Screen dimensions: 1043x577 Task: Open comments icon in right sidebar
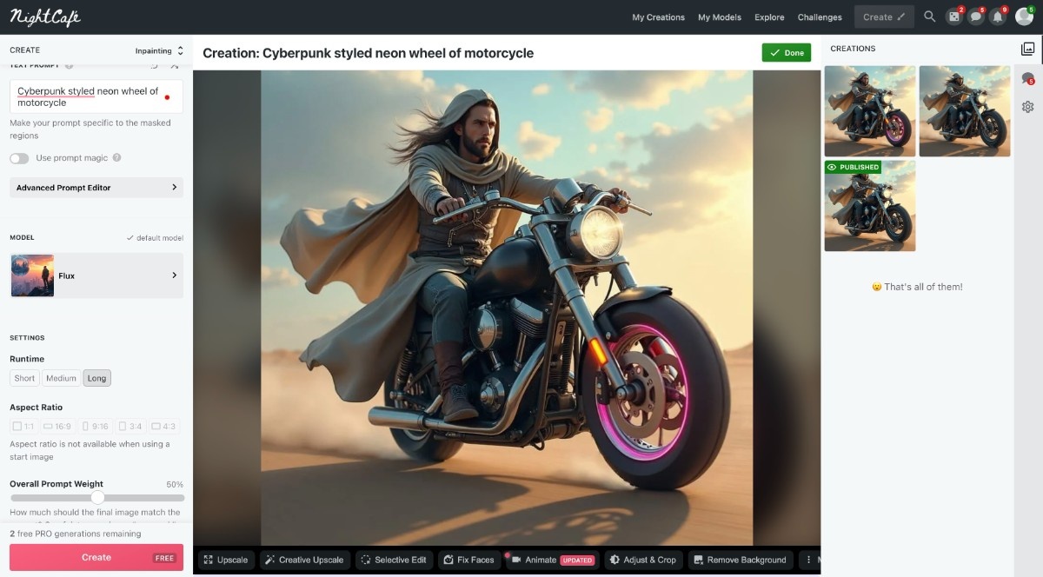tap(1027, 78)
